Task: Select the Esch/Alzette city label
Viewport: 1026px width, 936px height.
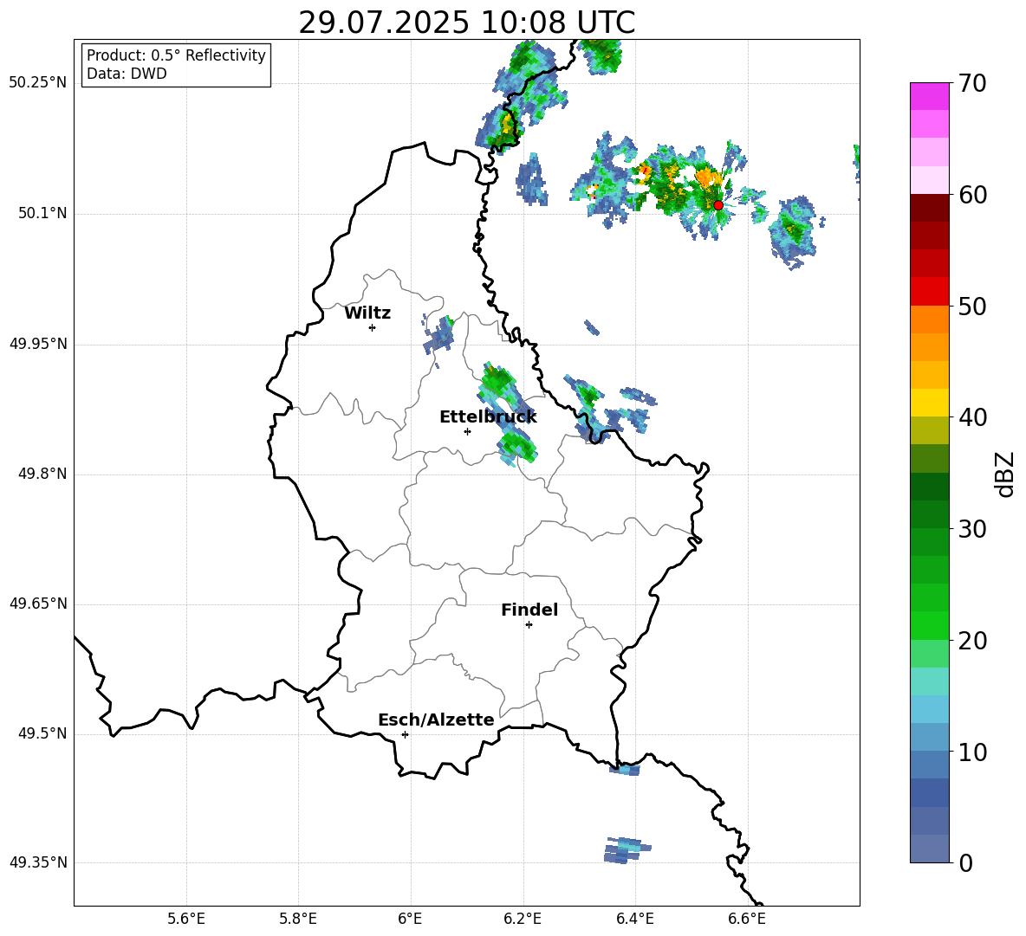Action: tap(437, 720)
